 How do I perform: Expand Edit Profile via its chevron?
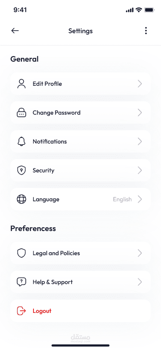click(140, 84)
